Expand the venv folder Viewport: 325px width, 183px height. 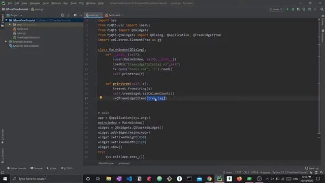(10, 24)
